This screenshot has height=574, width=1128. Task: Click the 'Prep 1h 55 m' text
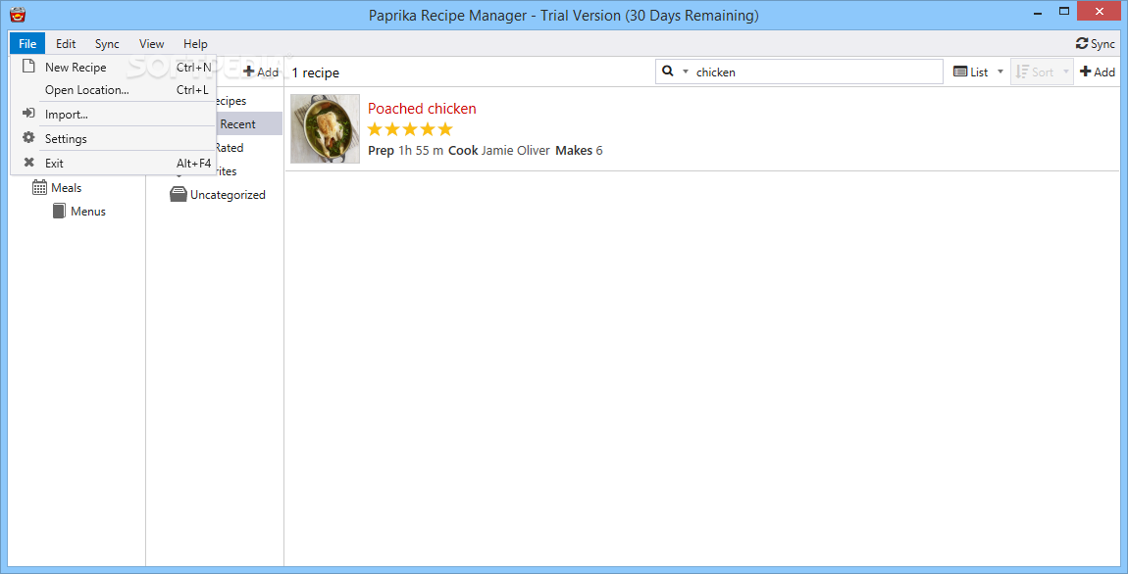coord(406,151)
